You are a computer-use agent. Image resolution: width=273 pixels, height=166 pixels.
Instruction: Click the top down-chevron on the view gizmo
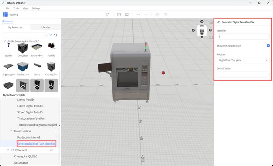pos(202,22)
